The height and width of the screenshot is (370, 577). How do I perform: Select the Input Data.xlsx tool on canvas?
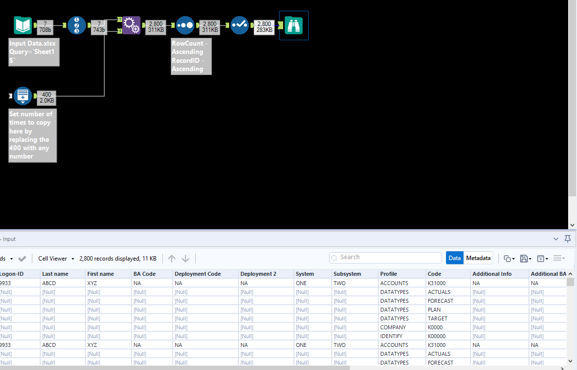coord(23,25)
